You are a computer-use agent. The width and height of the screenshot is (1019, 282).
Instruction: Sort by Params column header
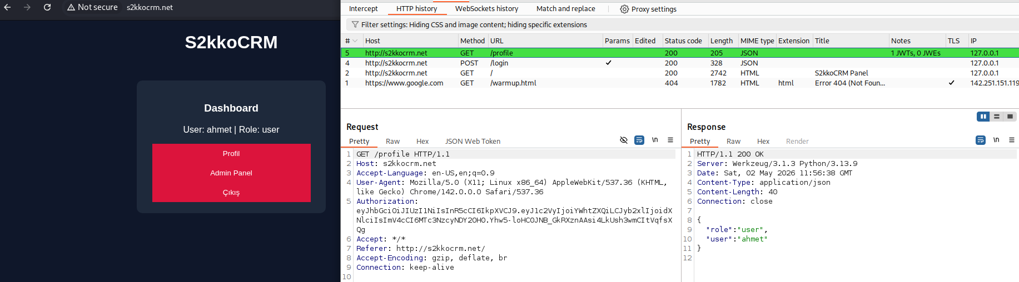coord(617,41)
